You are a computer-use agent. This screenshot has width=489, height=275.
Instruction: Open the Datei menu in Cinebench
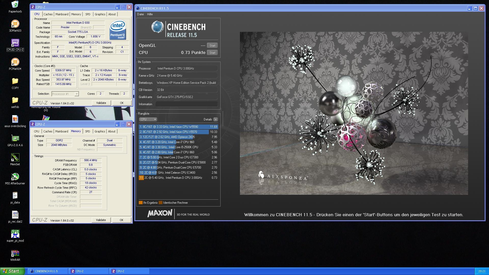point(141,14)
